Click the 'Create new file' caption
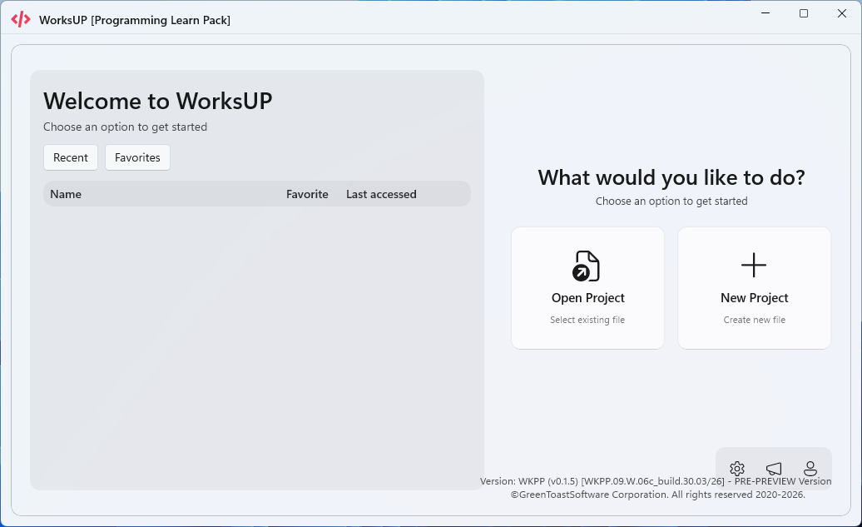Image resolution: width=862 pixels, height=527 pixels. pos(754,320)
